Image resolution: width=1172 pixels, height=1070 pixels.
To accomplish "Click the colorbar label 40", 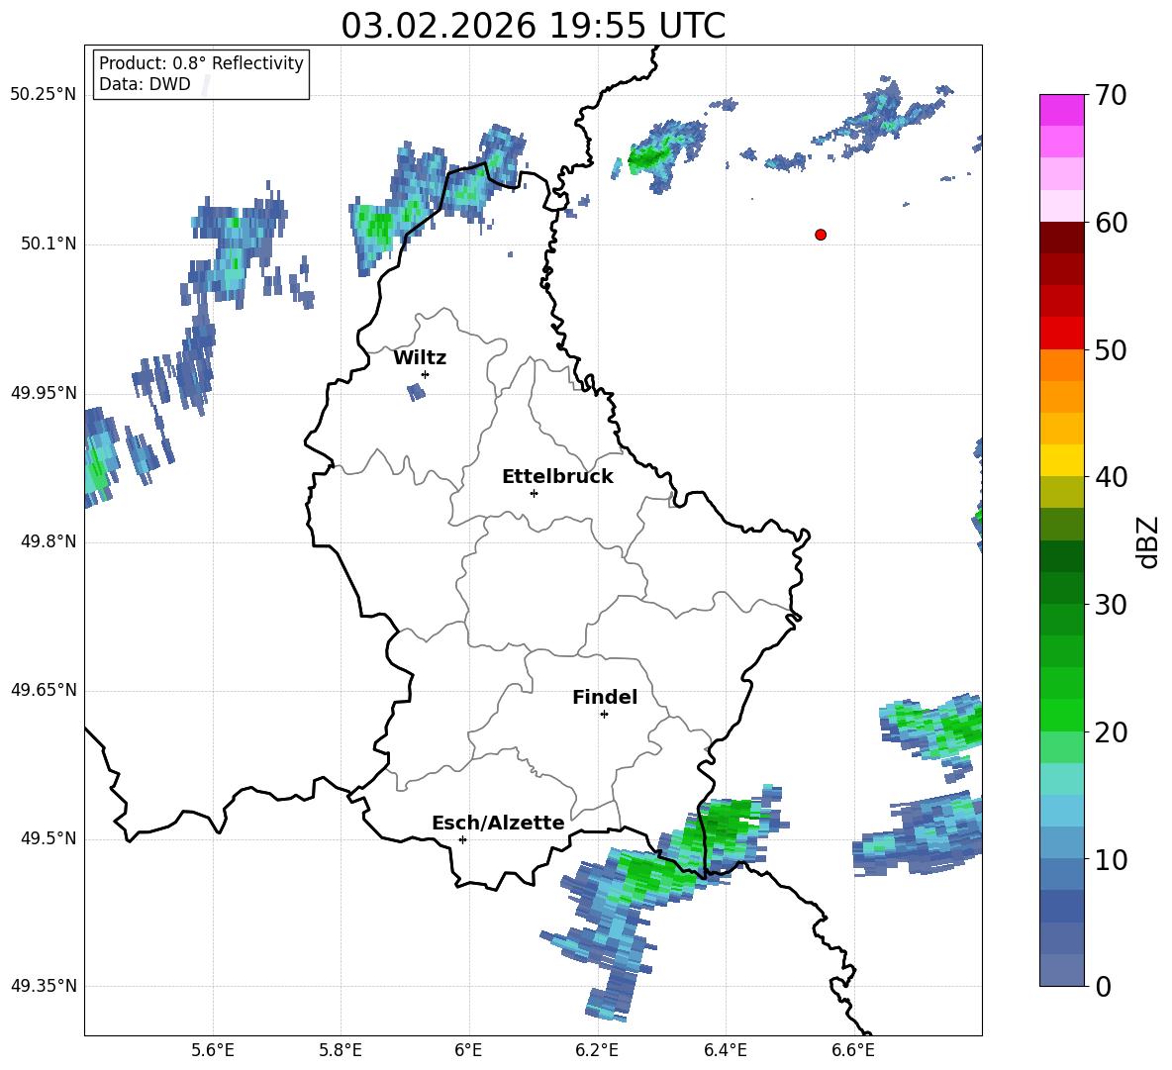I will pos(1111,477).
